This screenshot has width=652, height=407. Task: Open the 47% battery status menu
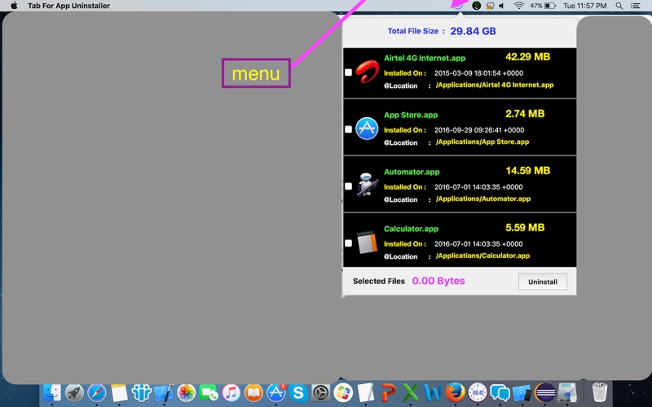coord(543,6)
